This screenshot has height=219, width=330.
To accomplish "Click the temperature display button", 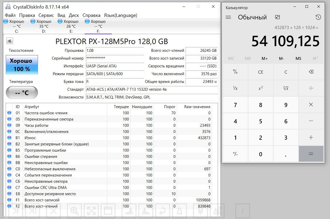I will click(x=22, y=93).
